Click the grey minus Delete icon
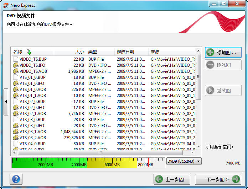This screenshot has height=189, width=248. point(210,65)
